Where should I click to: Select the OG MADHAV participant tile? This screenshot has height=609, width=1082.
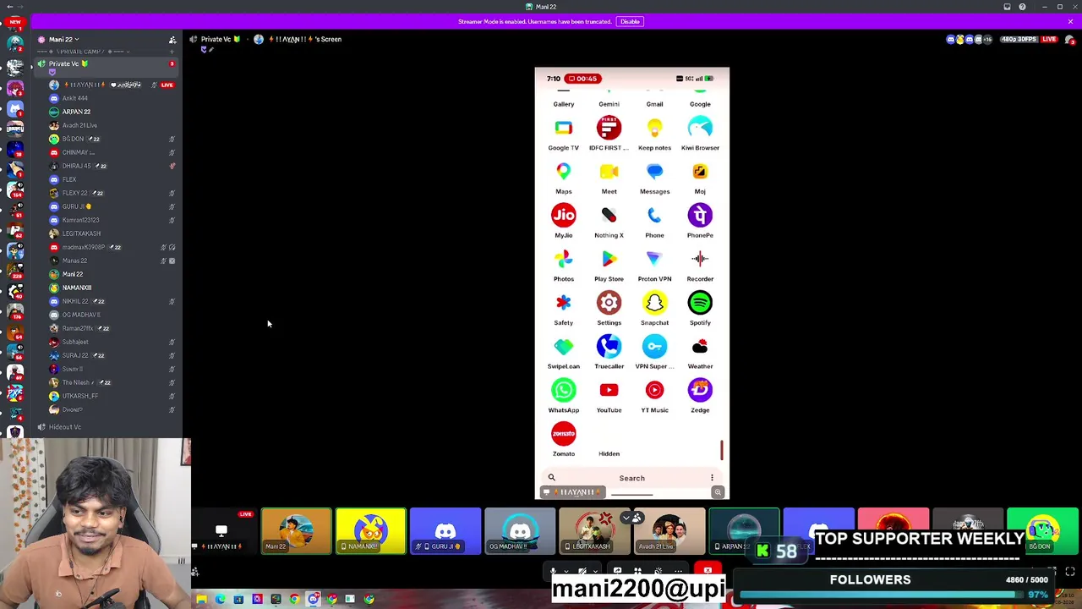[519, 530]
